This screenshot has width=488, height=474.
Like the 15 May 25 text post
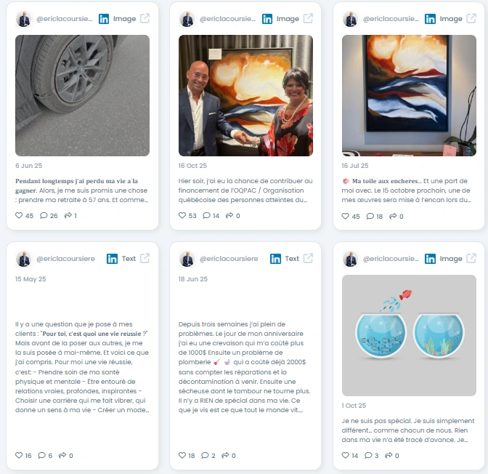(x=19, y=455)
